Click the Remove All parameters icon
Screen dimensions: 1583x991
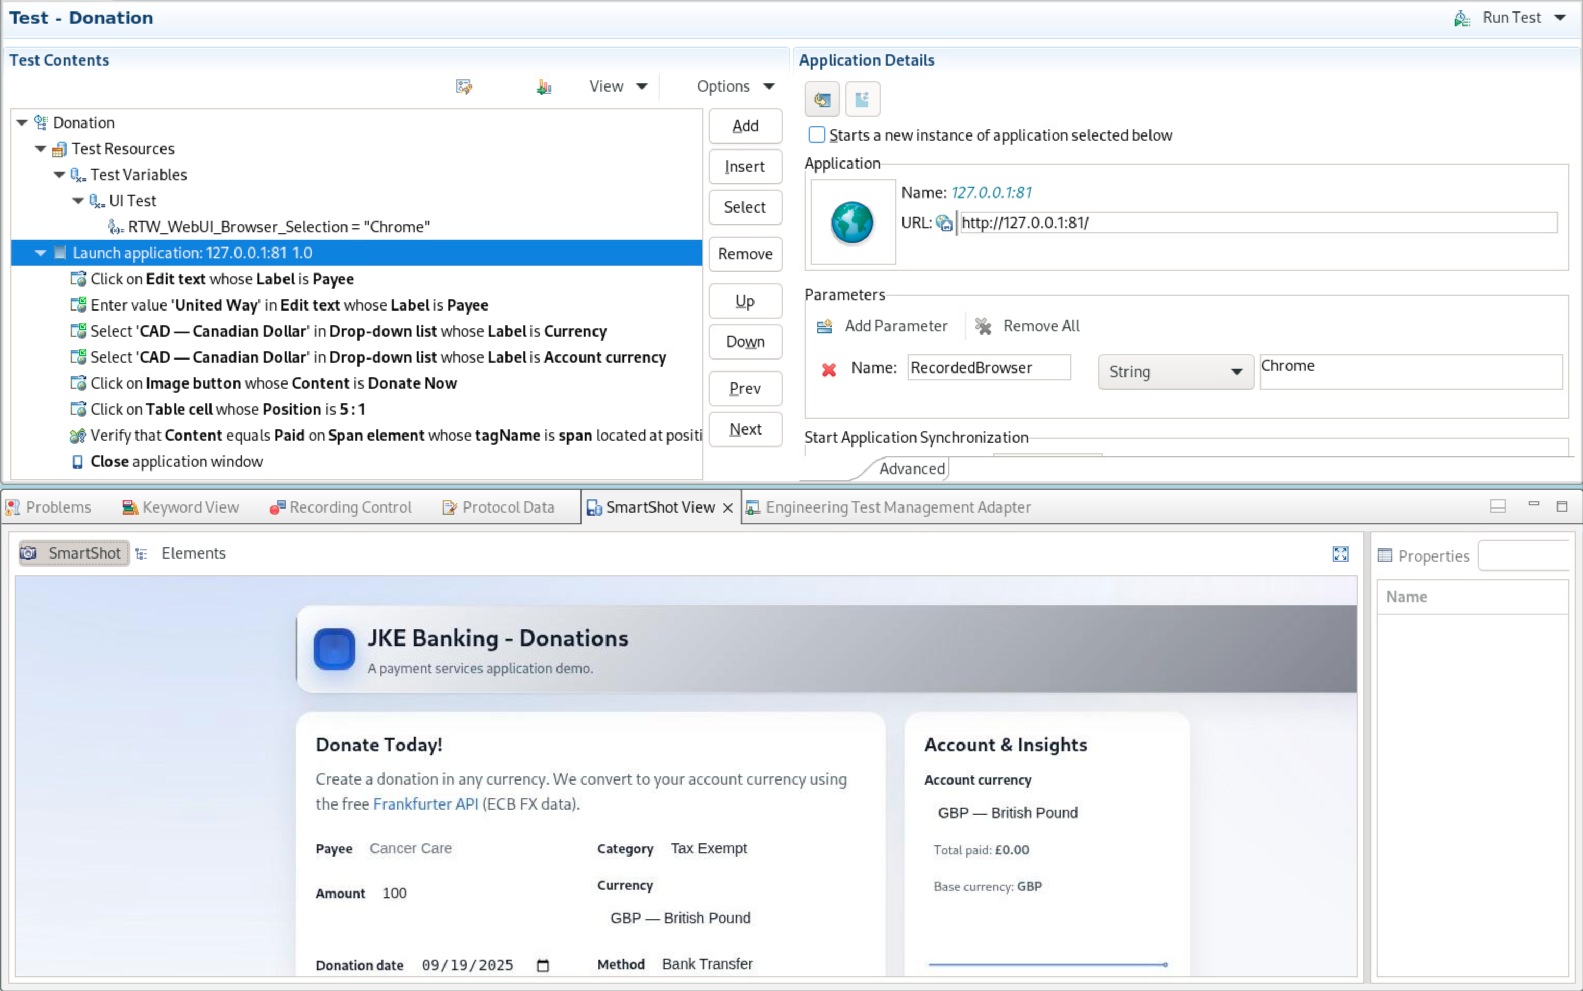(983, 326)
